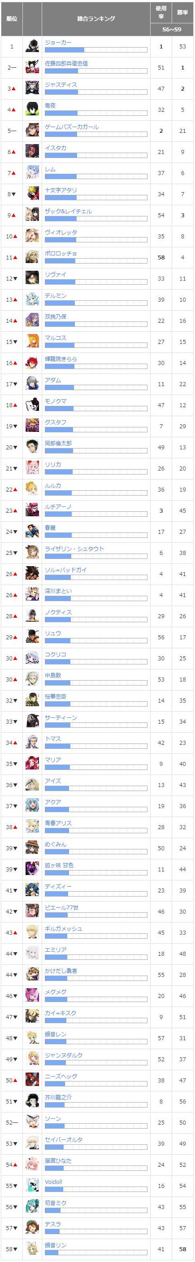
Task: Open the ソル=バッドガイ character link
Action: click(66, 570)
